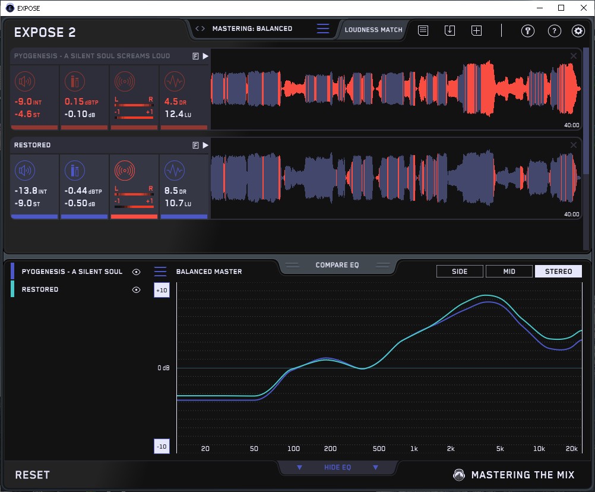The width and height of the screenshot is (595, 492).
Task: Click the Balanced Master label
Action: (x=209, y=272)
